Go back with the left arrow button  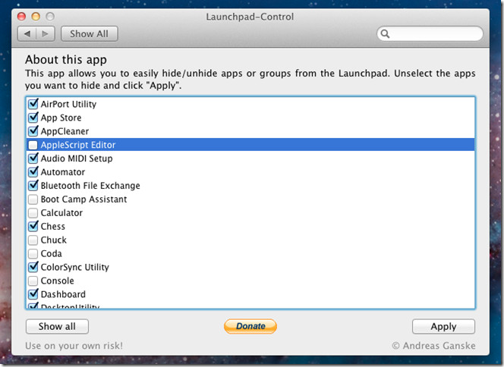[x=27, y=33]
